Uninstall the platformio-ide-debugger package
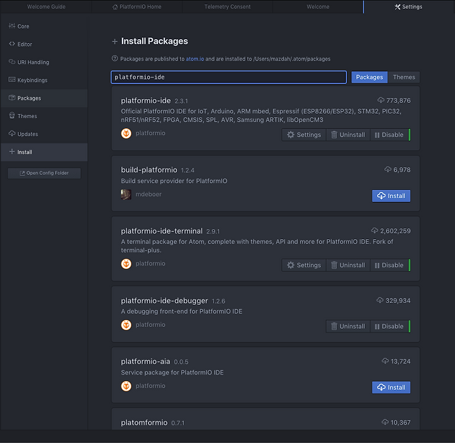This screenshot has width=455, height=443. click(x=348, y=326)
